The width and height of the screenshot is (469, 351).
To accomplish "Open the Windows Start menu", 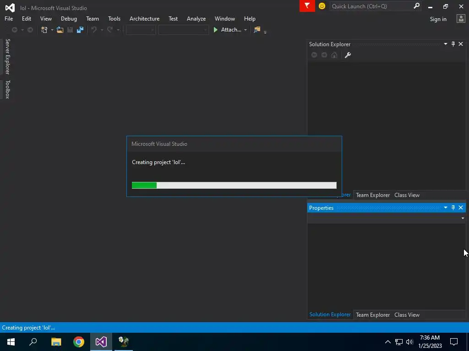I will point(11,342).
